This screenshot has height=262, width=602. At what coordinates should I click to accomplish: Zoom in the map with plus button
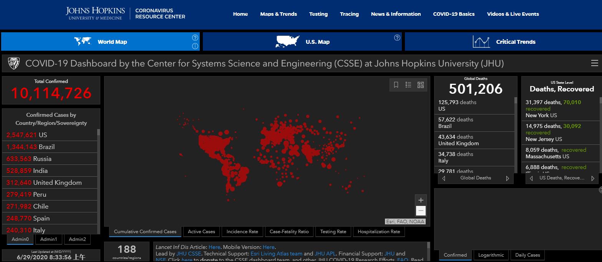pos(421,200)
